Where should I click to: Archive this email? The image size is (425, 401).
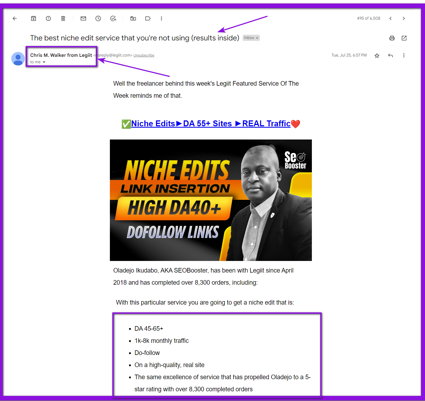[33, 18]
